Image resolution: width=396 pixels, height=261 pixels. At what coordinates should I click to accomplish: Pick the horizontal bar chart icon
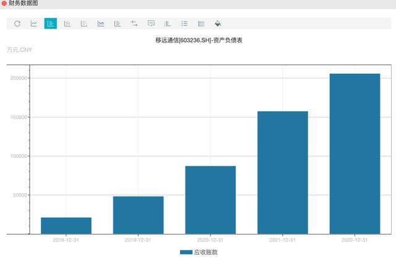click(x=118, y=24)
